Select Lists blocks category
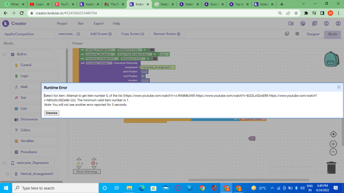The width and height of the screenshot is (344, 193). pyautogui.click(x=34, y=109)
